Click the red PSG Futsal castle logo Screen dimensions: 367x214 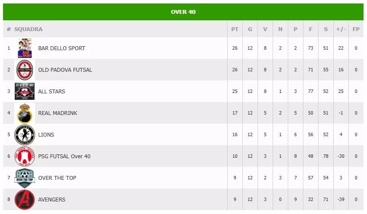25,156
